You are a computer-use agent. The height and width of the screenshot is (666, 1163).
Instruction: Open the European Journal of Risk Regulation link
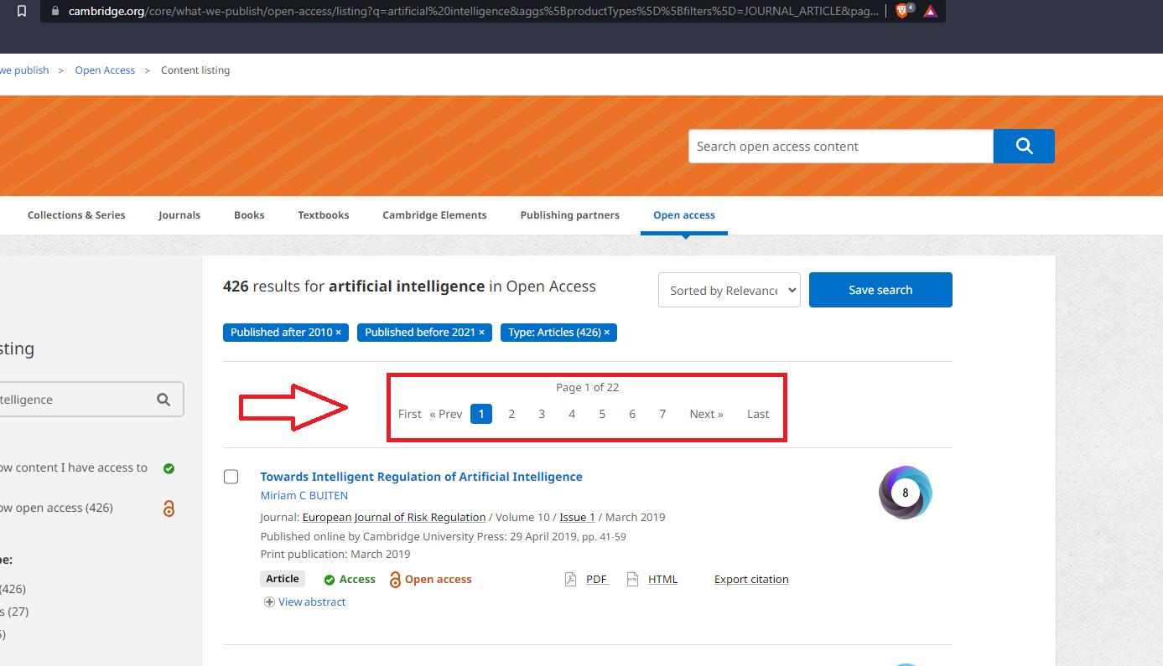pyautogui.click(x=394, y=517)
